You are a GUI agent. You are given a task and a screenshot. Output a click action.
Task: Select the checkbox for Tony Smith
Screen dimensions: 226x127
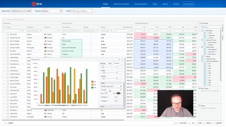[x=8, y=35]
